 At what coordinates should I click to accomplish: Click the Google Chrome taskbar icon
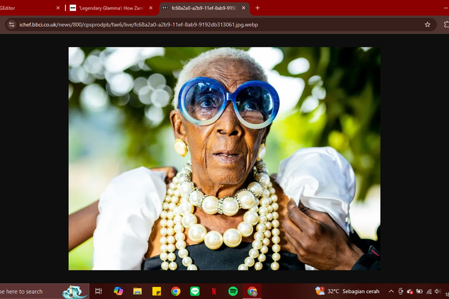(x=253, y=291)
